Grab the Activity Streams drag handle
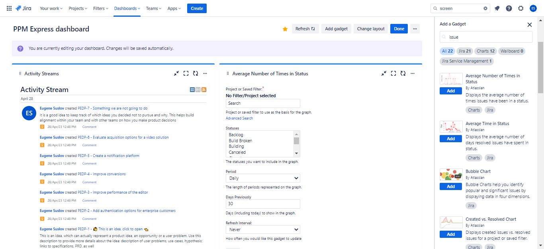544x249 pixels. tap(20, 74)
